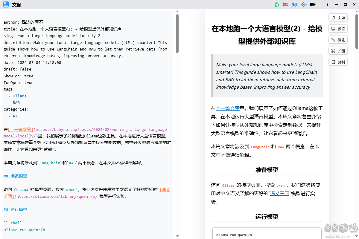The image size is (359, 239).
Task: Open the 上一篇文章 link in preview
Action: (x=228, y=108)
